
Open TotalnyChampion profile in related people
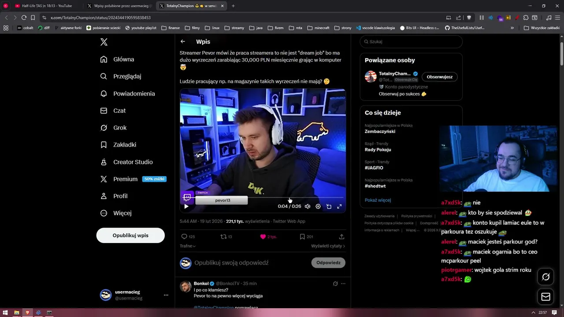pyautogui.click(x=394, y=74)
